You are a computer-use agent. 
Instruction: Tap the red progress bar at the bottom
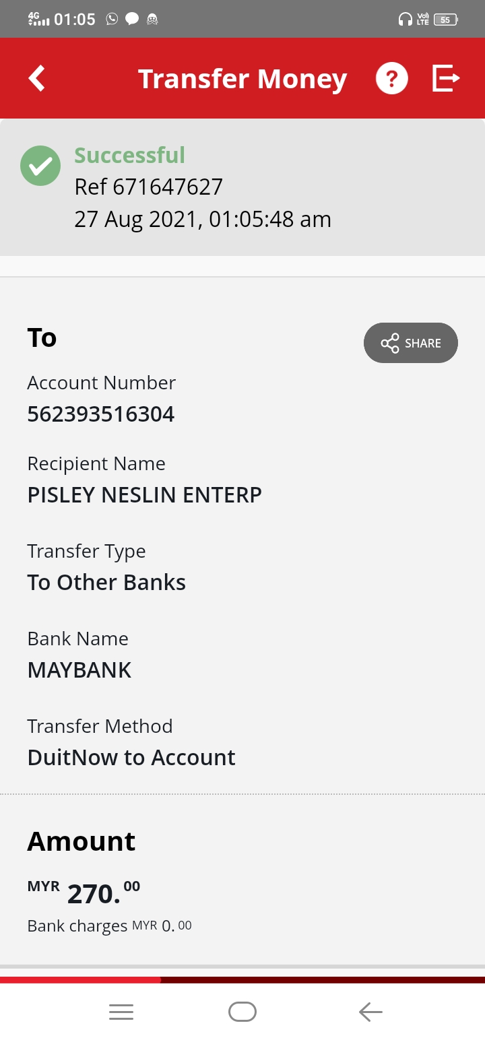[x=81, y=980]
